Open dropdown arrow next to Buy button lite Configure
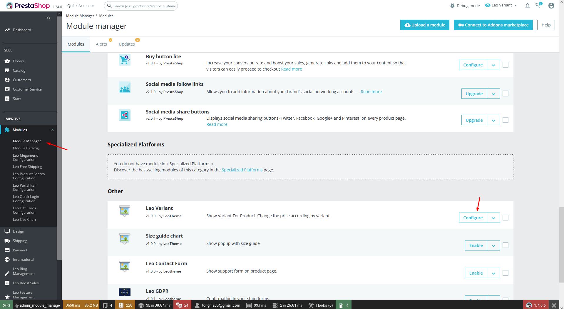The width and height of the screenshot is (564, 309). coord(493,65)
